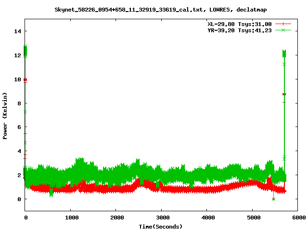
Task: Click x-axis tick label 5000
Action: point(254,218)
